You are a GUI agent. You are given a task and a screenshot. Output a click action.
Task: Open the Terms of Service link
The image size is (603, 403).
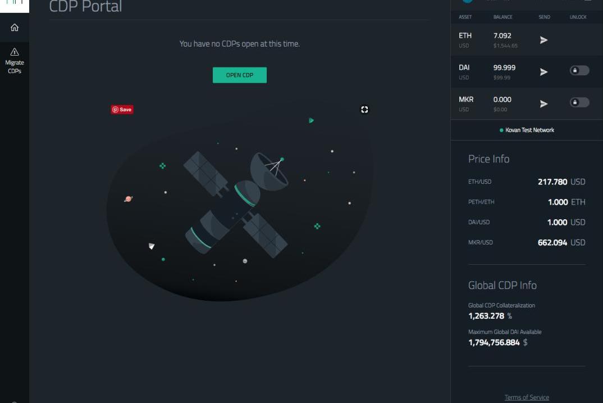527,397
